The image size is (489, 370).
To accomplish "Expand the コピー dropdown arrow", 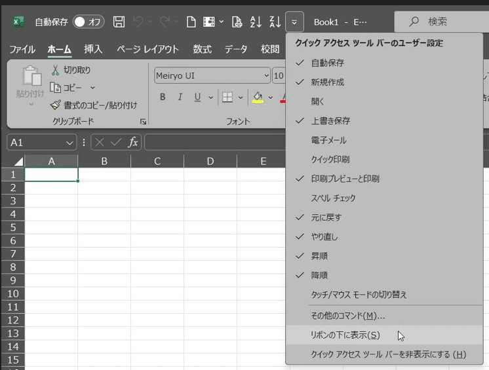I will click(x=92, y=88).
